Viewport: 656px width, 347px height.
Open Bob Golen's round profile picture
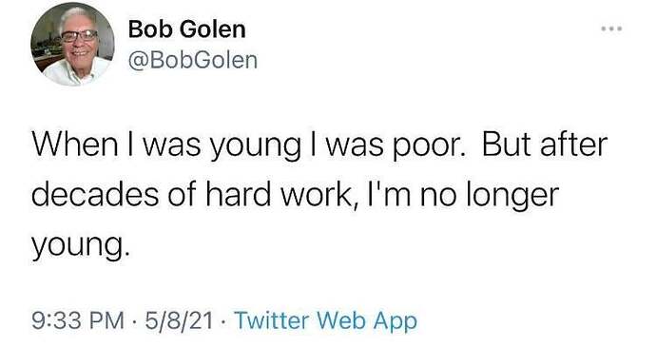click(72, 44)
